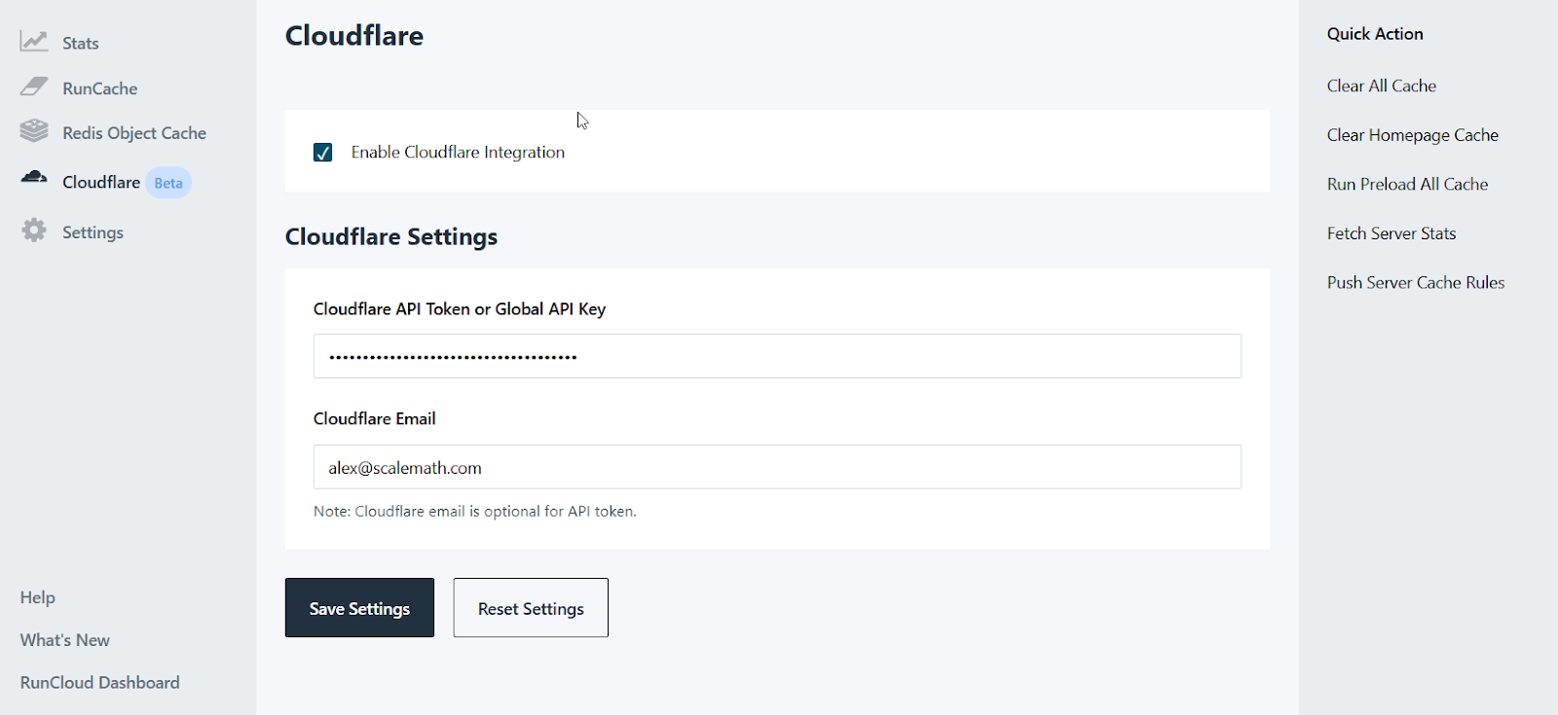Click Push Server Cache Rules

[x=1415, y=282]
